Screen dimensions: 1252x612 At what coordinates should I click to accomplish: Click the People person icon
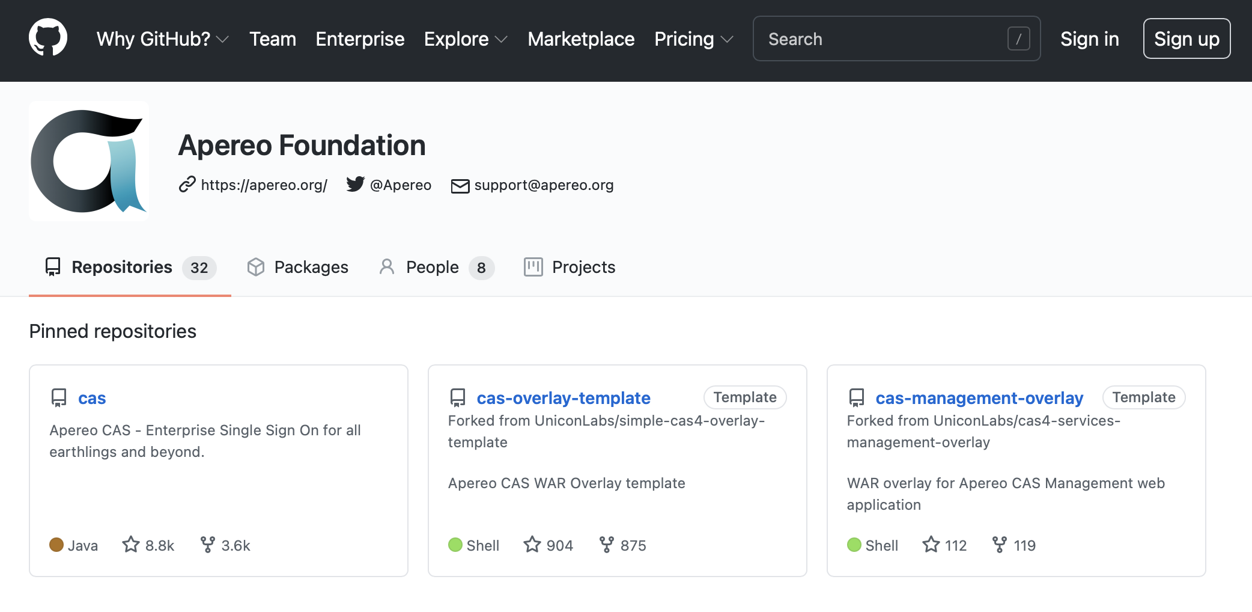tap(387, 267)
